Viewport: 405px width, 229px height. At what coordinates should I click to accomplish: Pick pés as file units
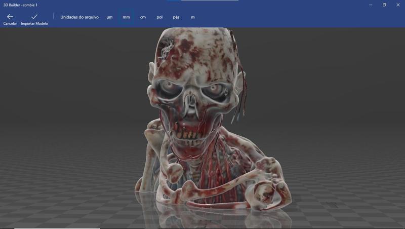[x=176, y=17]
